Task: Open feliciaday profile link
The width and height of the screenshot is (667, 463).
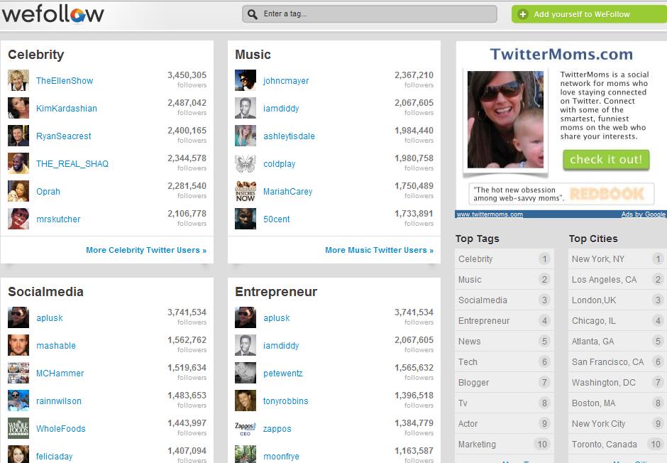Action: click(x=55, y=456)
